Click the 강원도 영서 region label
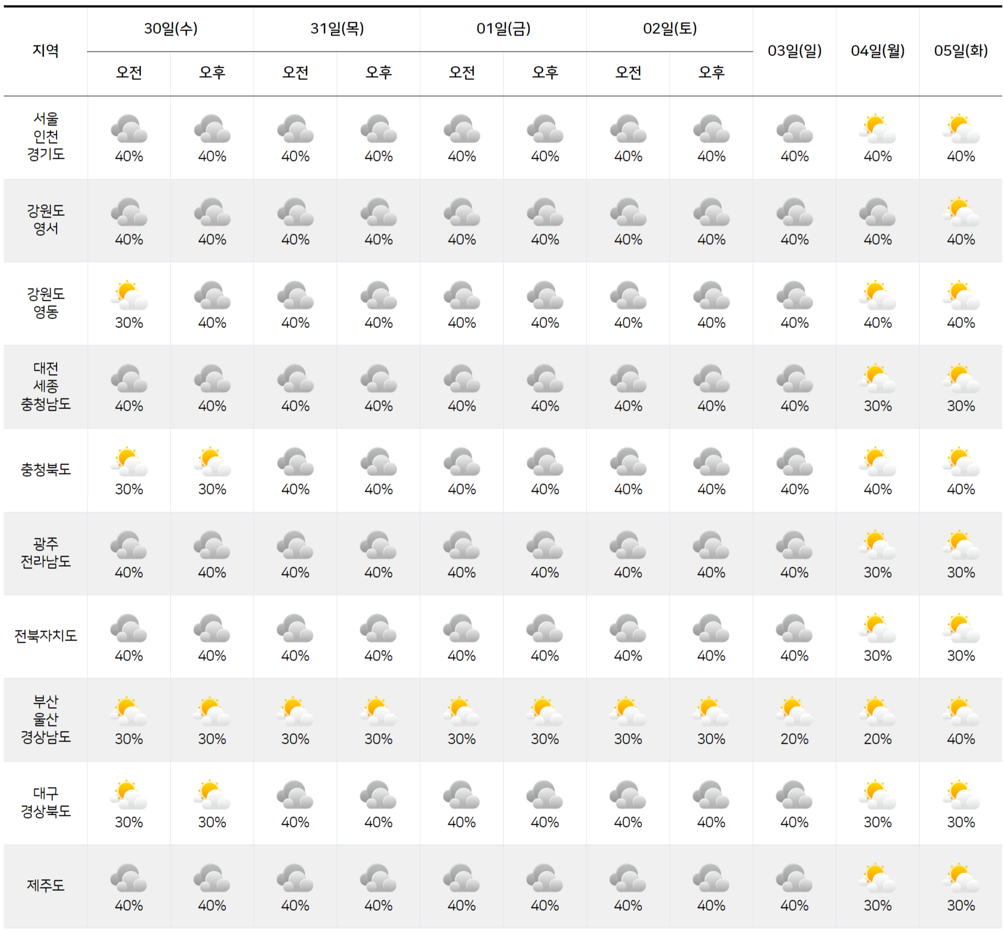1004x933 pixels. 45,219
